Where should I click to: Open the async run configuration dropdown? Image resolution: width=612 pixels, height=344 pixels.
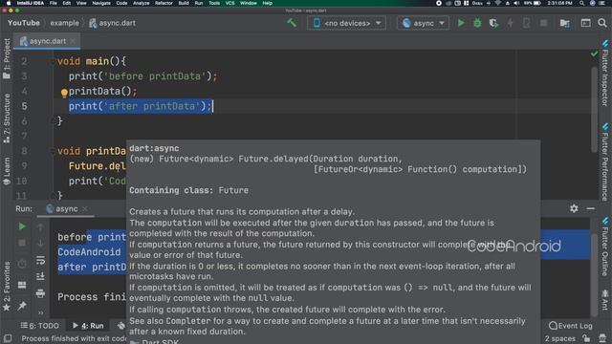tap(423, 23)
